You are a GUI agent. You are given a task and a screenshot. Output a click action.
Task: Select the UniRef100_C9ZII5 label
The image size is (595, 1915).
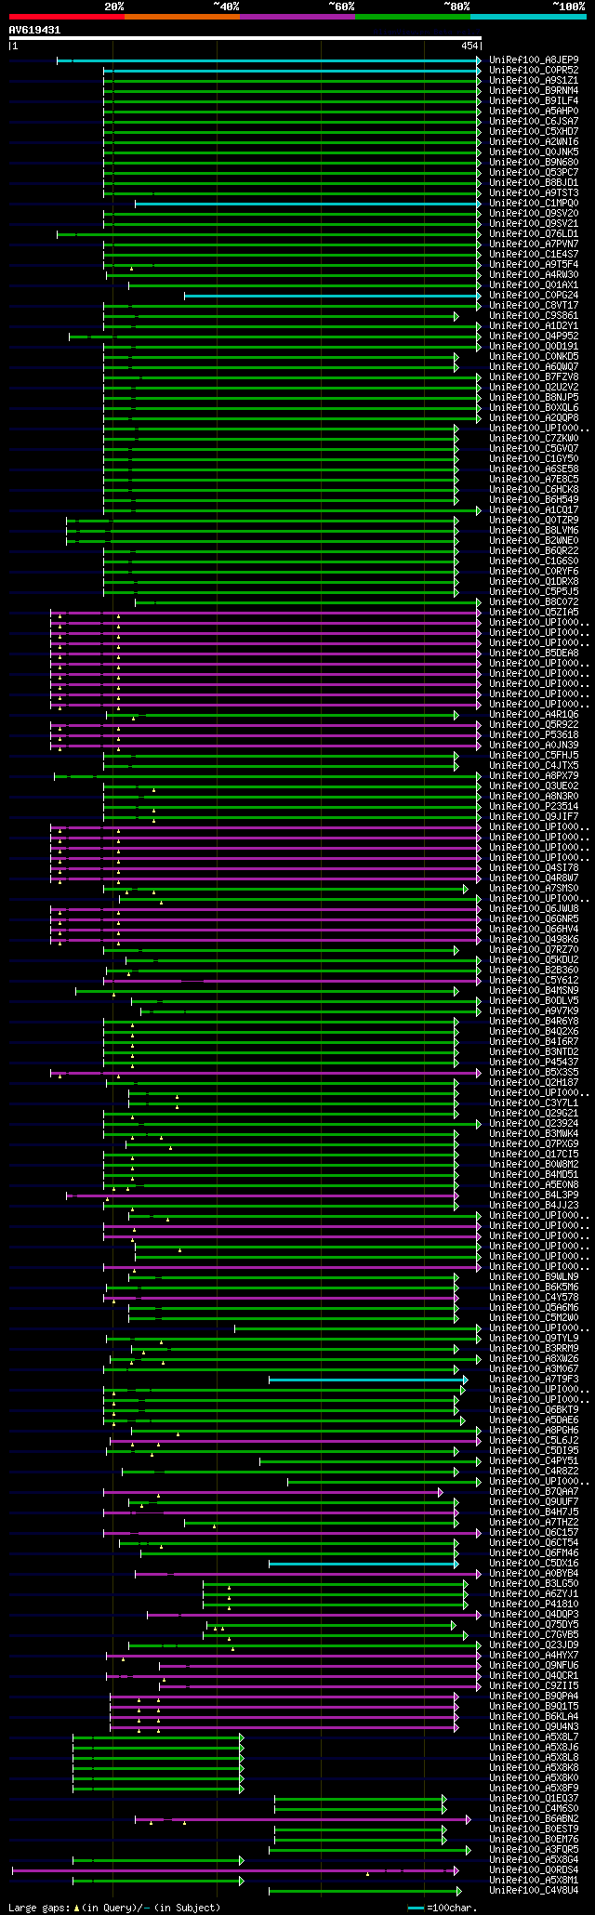click(x=534, y=1686)
